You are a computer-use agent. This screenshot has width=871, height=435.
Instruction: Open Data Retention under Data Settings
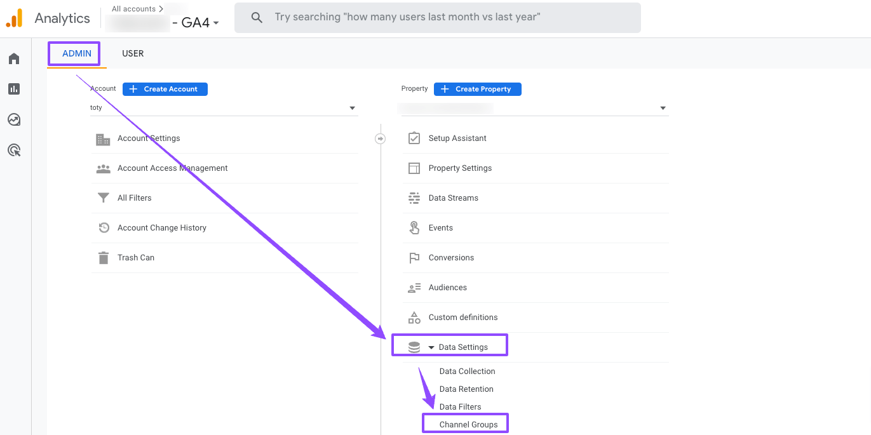tap(466, 389)
